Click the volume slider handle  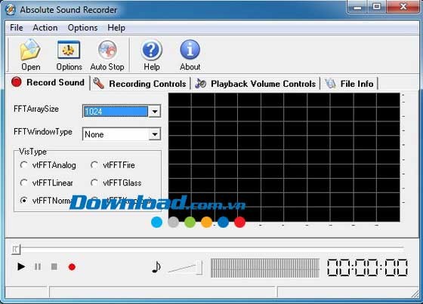(x=199, y=267)
